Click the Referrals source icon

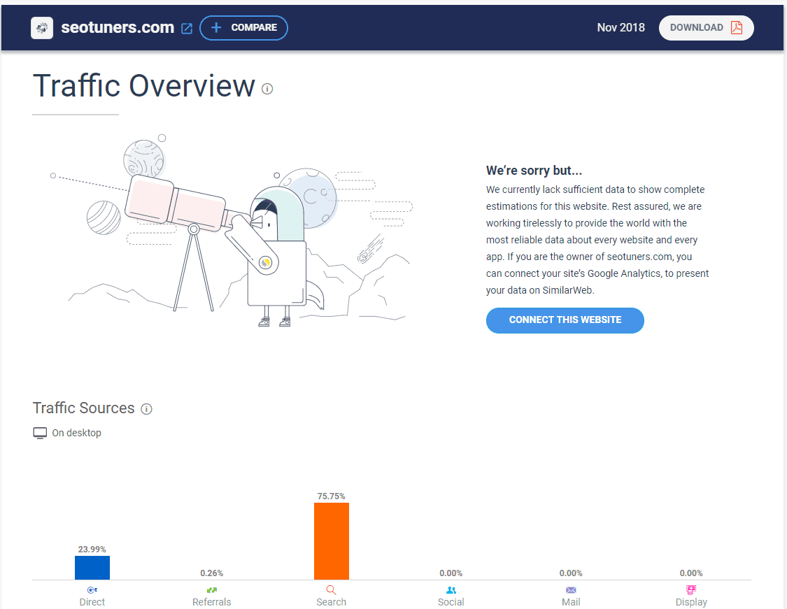(x=211, y=590)
